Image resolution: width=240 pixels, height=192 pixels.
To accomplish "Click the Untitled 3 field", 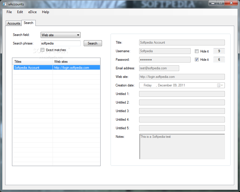I will 182,111.
